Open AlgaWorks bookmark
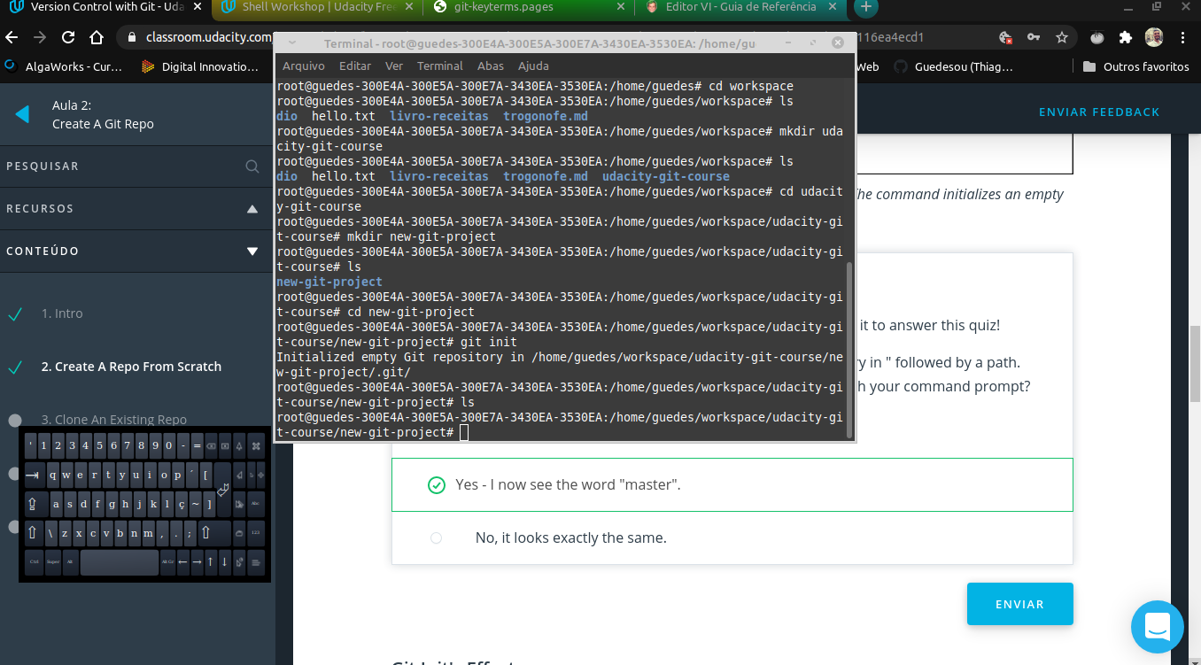The height and width of the screenshot is (665, 1201). (64, 66)
